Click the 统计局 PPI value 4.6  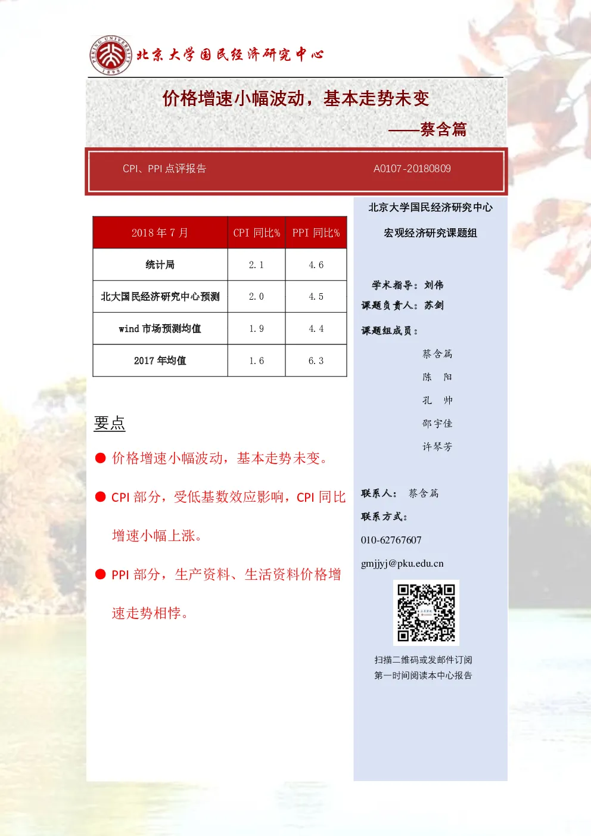pos(316,265)
